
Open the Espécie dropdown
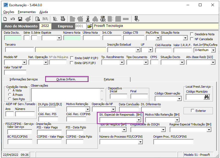pyautogui.click(x=59, y=38)
